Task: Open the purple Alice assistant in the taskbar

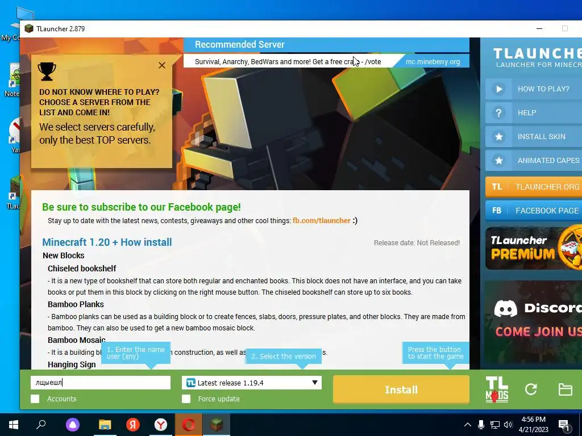Action: pos(72,425)
